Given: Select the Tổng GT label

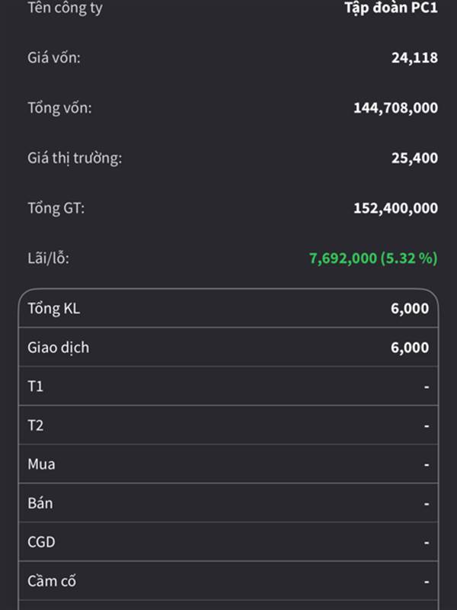Looking at the screenshot, I should click(x=56, y=208).
